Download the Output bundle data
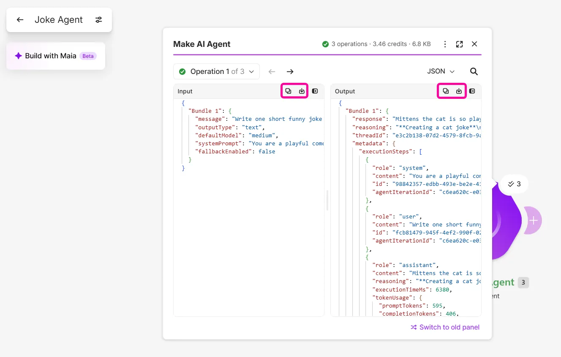Screen dimensions: 561x357 pyautogui.click(x=459, y=91)
